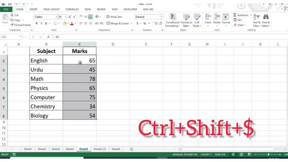288x162 pixels.
Task: Switch to PAGE LAYOUT tab
Action: 51,9
